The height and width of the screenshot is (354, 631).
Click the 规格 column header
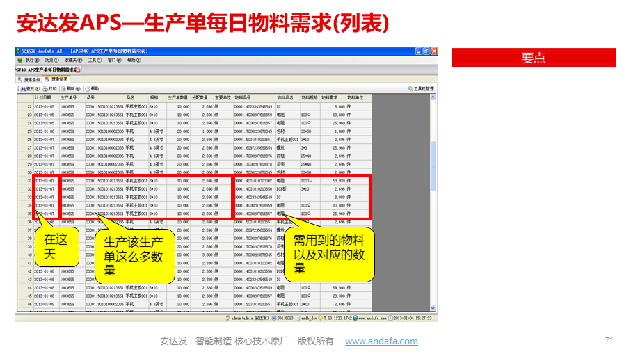click(157, 98)
